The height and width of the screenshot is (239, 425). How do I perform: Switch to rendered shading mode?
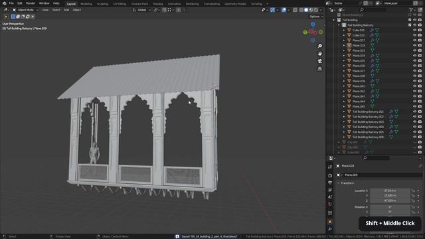click(x=316, y=10)
